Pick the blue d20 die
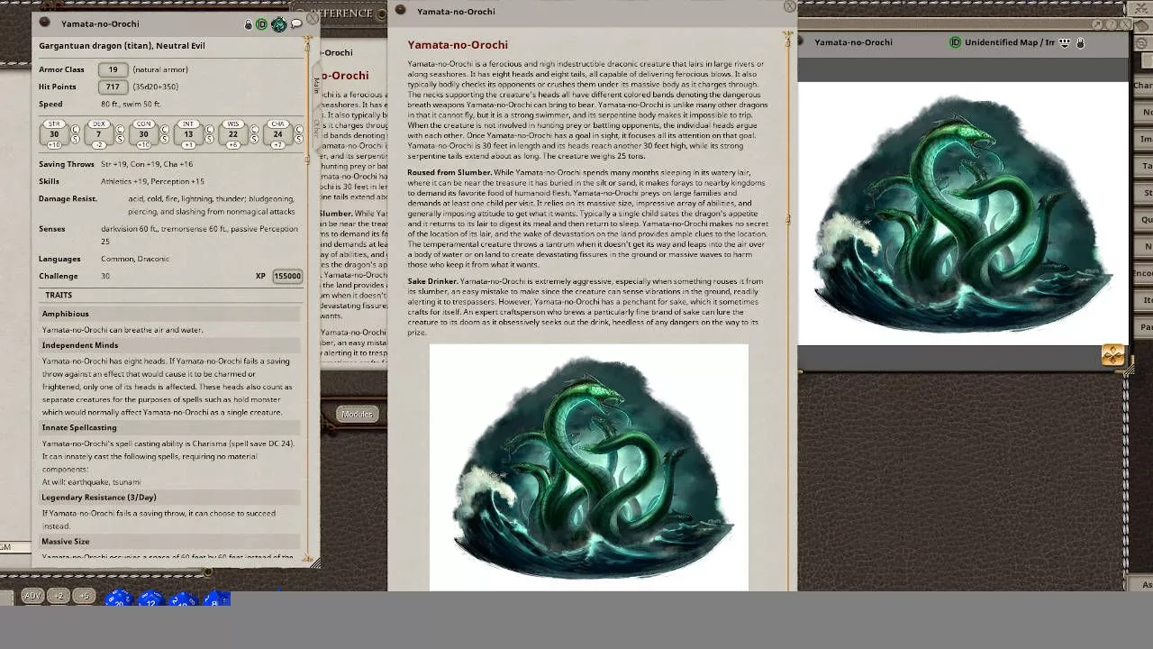The height and width of the screenshot is (649, 1153). click(x=119, y=599)
